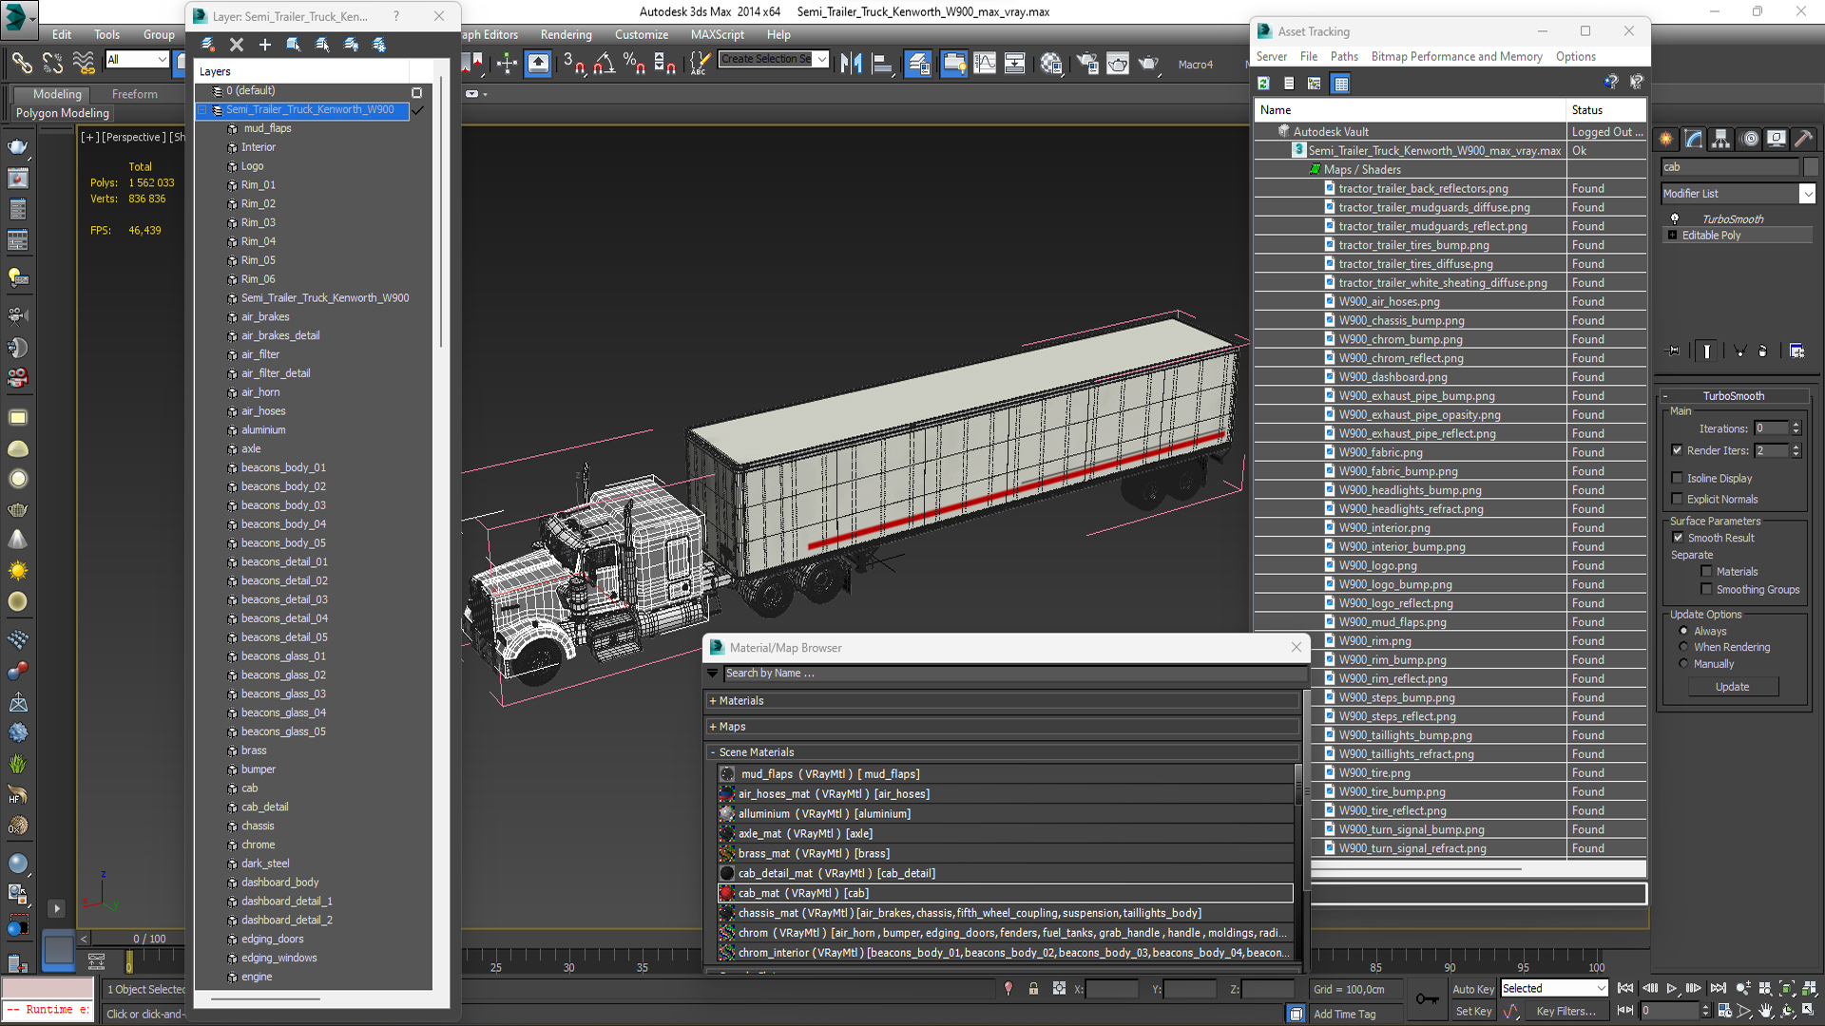This screenshot has width=1825, height=1026.
Task: Click the Select Highlighted Objects and Layers icon
Action: click(x=294, y=45)
